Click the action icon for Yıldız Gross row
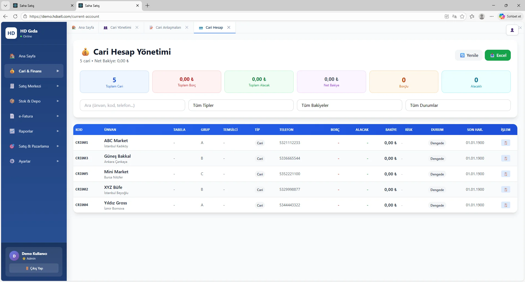525x282 pixels. tap(505, 205)
